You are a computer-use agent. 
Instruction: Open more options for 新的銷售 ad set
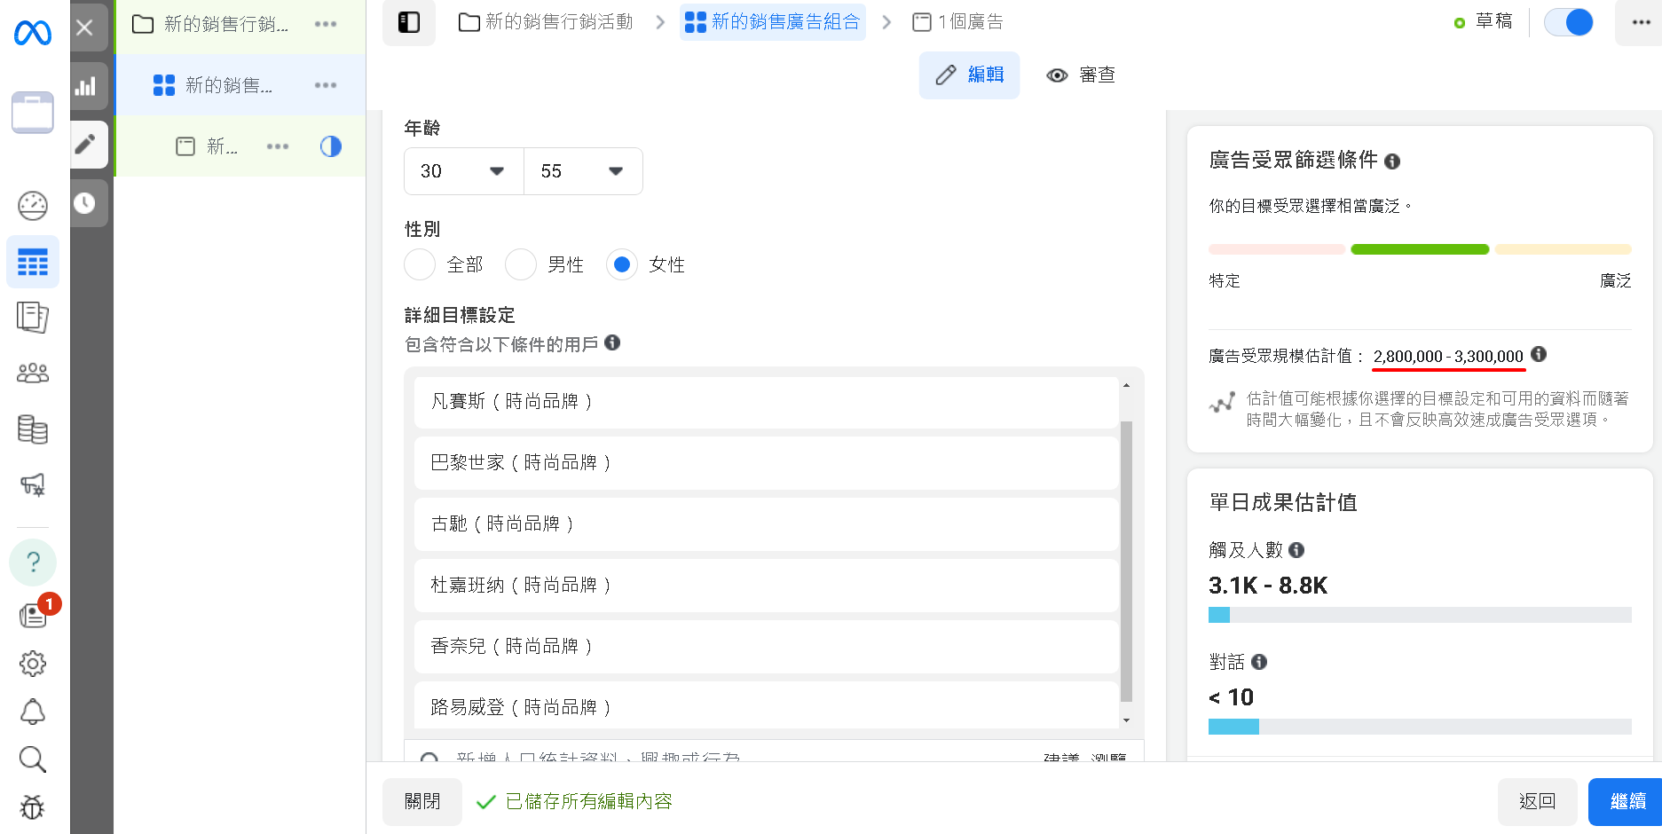[326, 85]
